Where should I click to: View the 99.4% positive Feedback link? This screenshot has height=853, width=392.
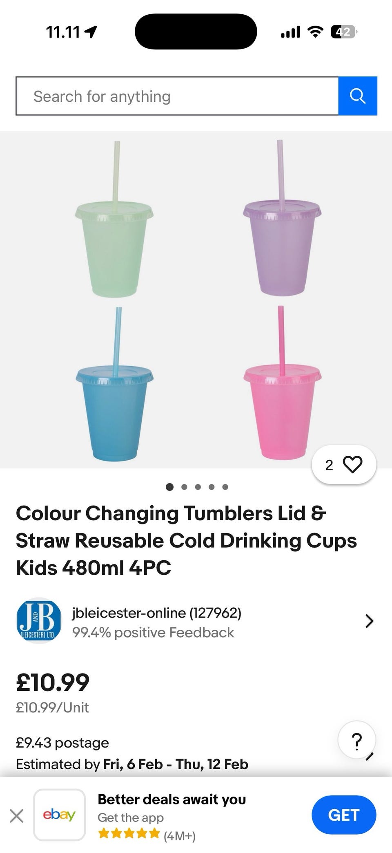153,632
